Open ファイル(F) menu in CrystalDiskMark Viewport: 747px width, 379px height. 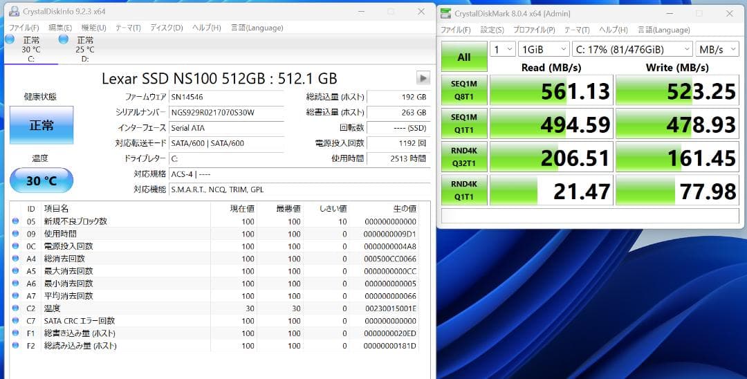455,30
